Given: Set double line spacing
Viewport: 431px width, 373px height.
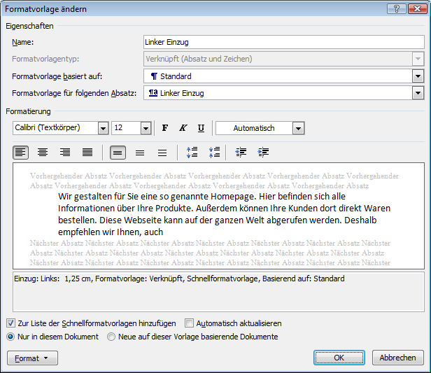Looking at the screenshot, I should [162, 153].
